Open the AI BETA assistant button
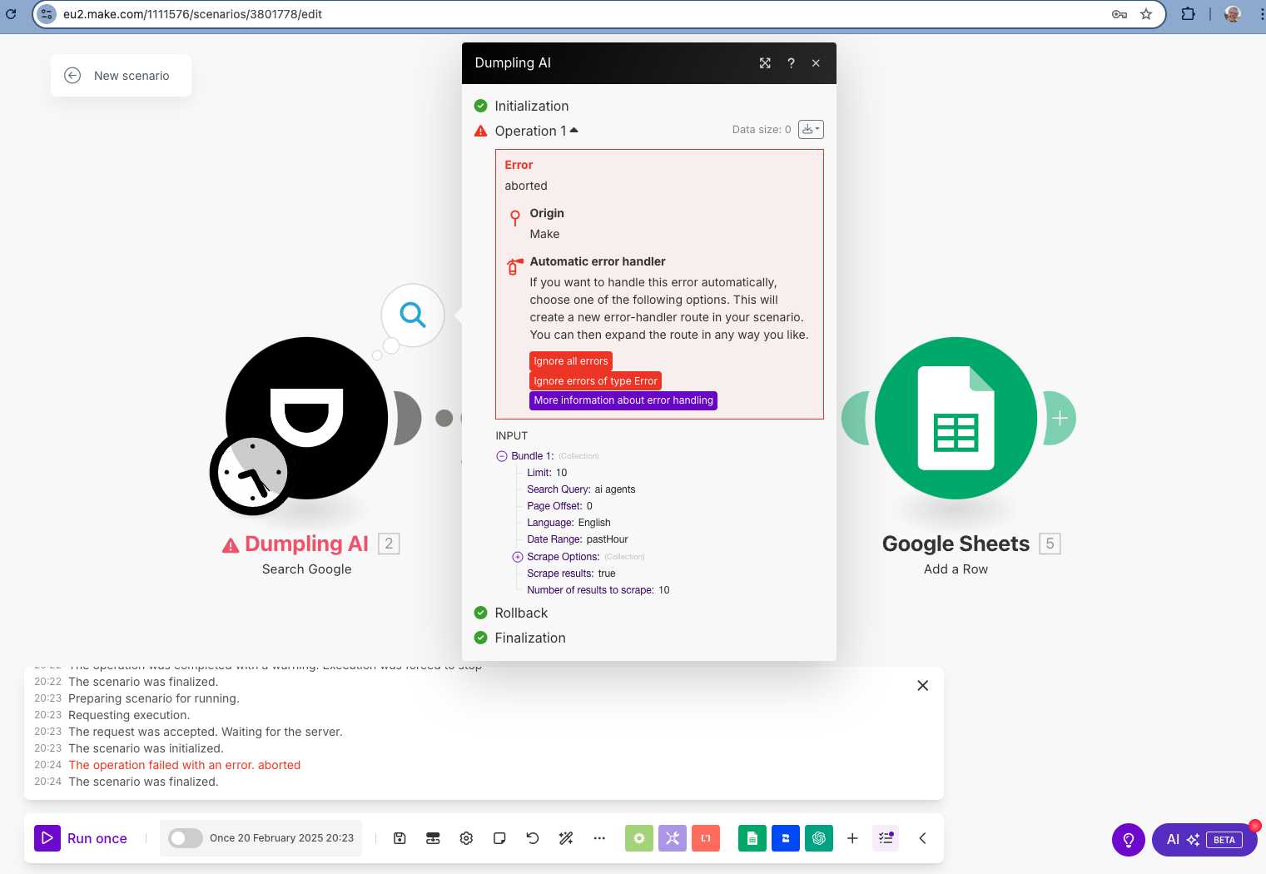 tap(1204, 839)
